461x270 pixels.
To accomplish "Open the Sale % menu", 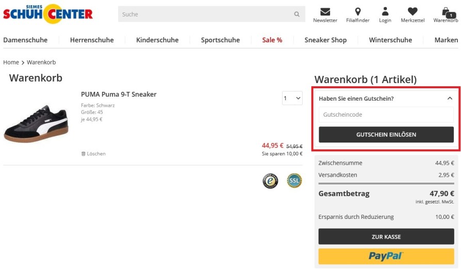I will click(272, 40).
